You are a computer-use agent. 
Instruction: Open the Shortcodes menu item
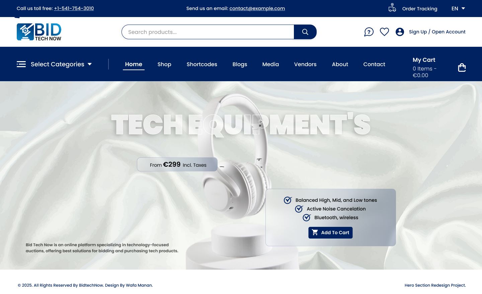click(x=202, y=64)
